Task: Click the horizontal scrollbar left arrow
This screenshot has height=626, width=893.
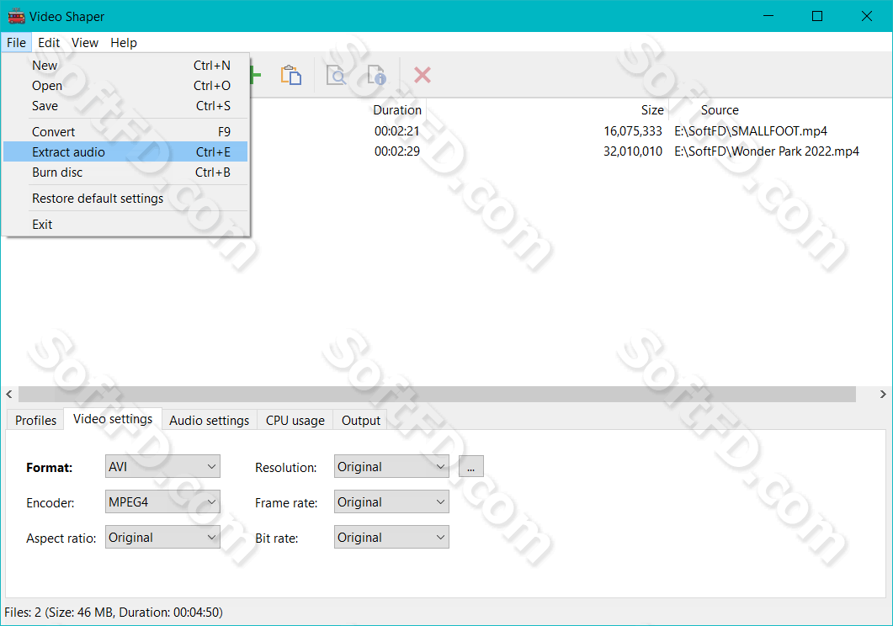Action: point(9,394)
